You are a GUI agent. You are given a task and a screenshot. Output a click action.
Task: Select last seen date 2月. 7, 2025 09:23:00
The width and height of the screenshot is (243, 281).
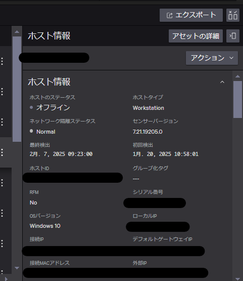(x=61, y=154)
